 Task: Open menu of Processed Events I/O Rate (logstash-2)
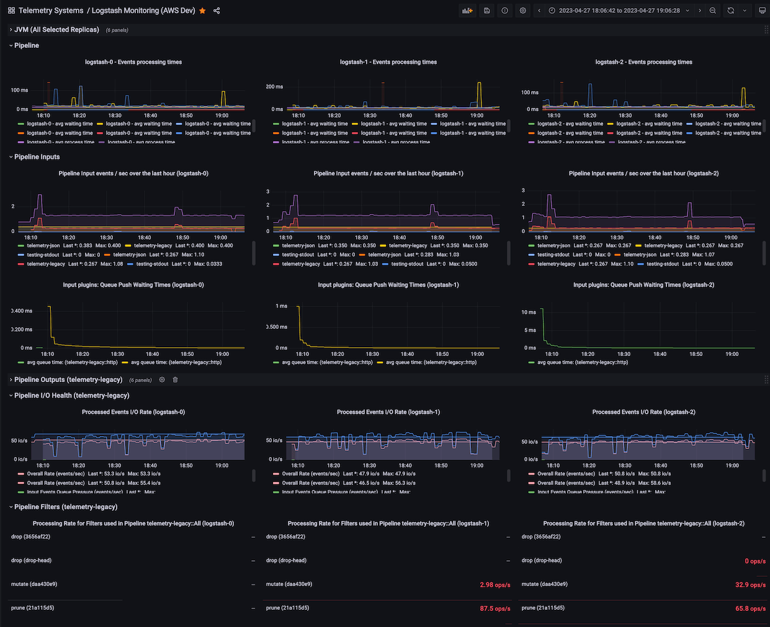(x=643, y=412)
